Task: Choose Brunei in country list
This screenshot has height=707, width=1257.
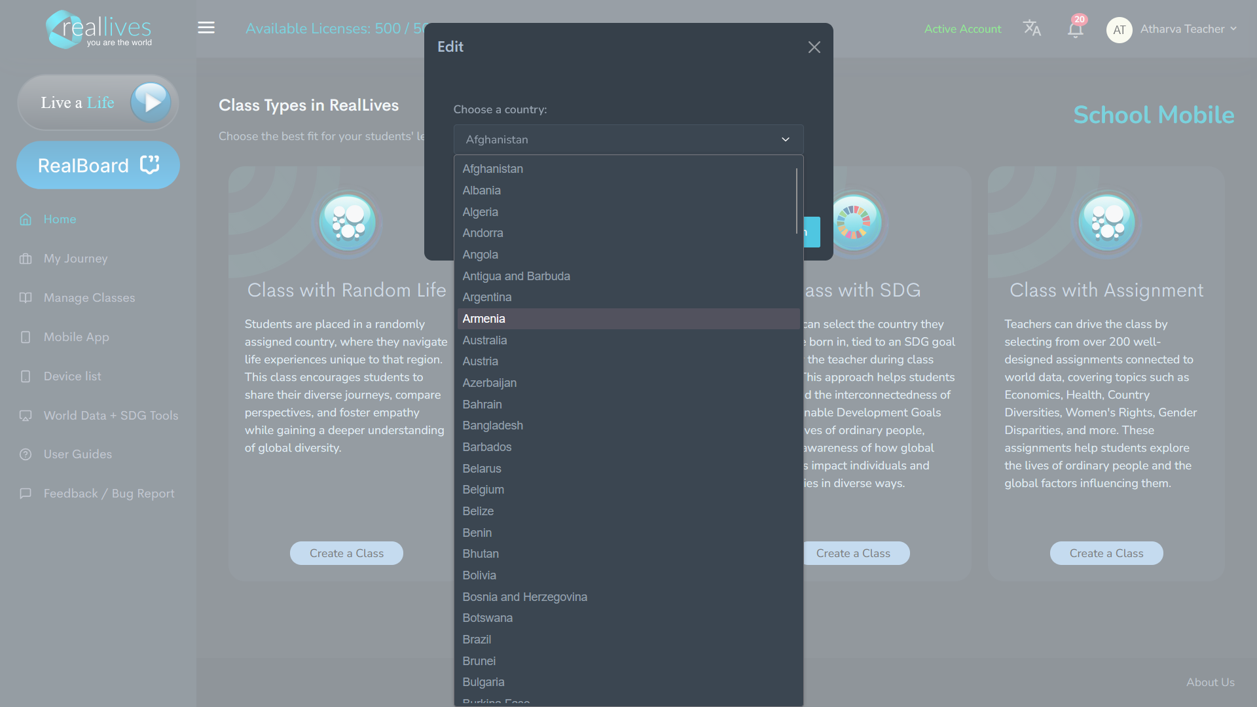Action: [628, 661]
